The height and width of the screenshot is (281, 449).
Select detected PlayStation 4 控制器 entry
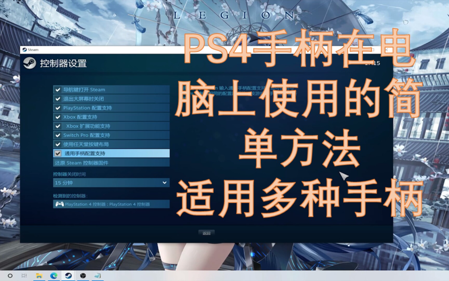(x=111, y=204)
